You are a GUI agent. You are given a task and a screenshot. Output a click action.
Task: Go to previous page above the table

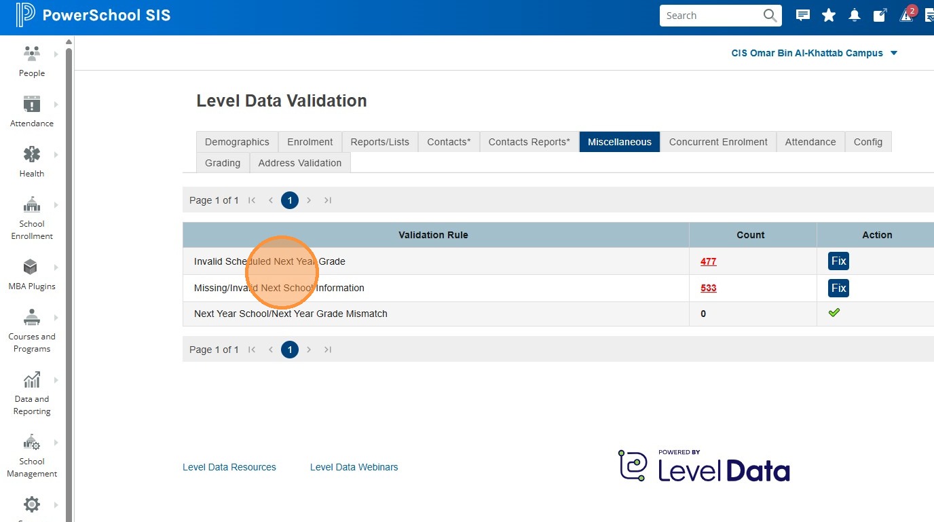[x=271, y=200]
